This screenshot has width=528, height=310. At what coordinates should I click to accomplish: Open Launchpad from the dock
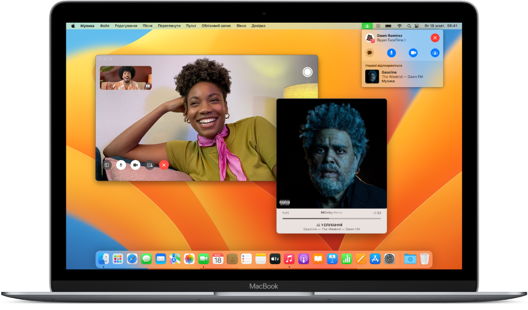click(x=117, y=259)
